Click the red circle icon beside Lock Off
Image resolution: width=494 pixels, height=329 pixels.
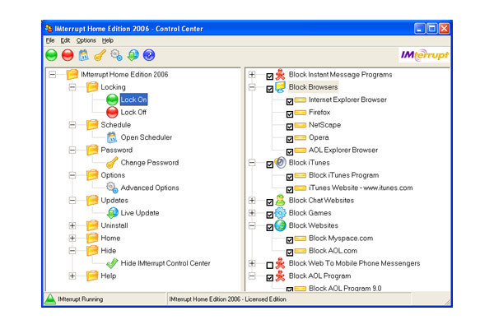(x=112, y=112)
